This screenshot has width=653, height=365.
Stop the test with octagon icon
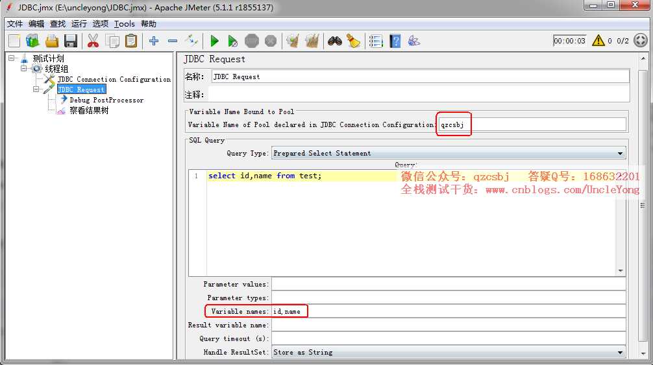pos(252,41)
